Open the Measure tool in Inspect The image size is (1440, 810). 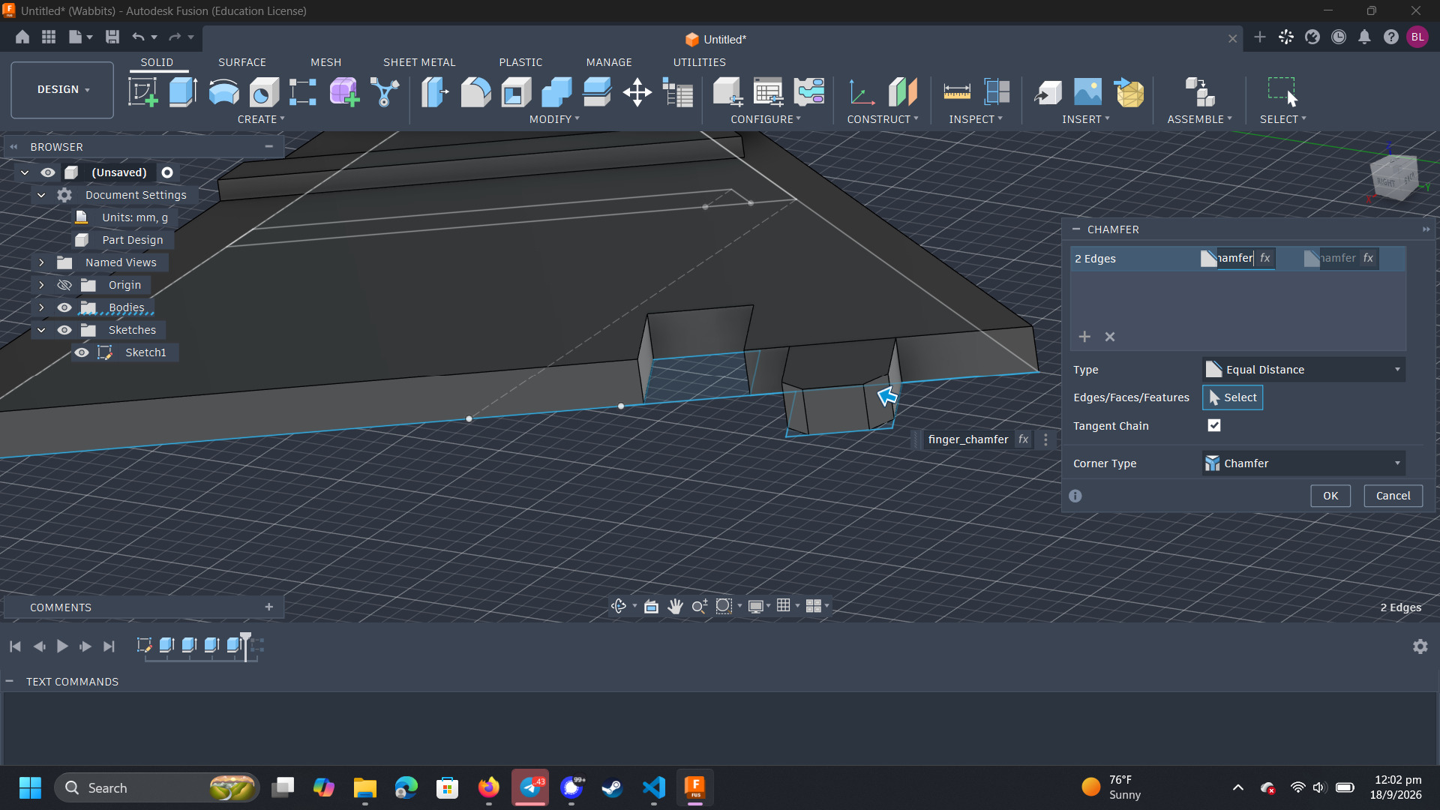pyautogui.click(x=956, y=92)
